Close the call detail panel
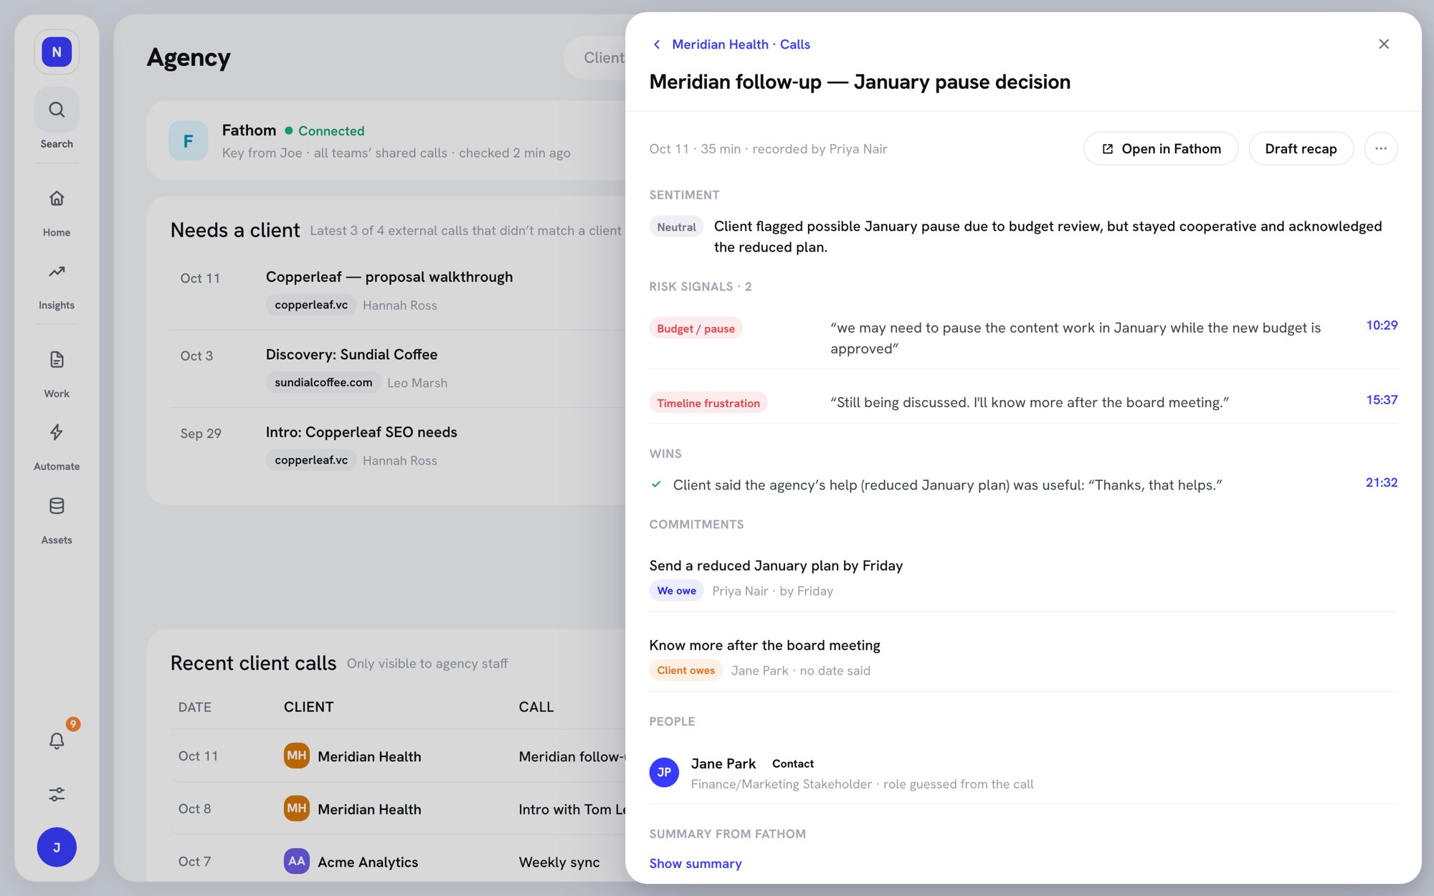Viewport: 1434px width, 896px height. click(1384, 44)
